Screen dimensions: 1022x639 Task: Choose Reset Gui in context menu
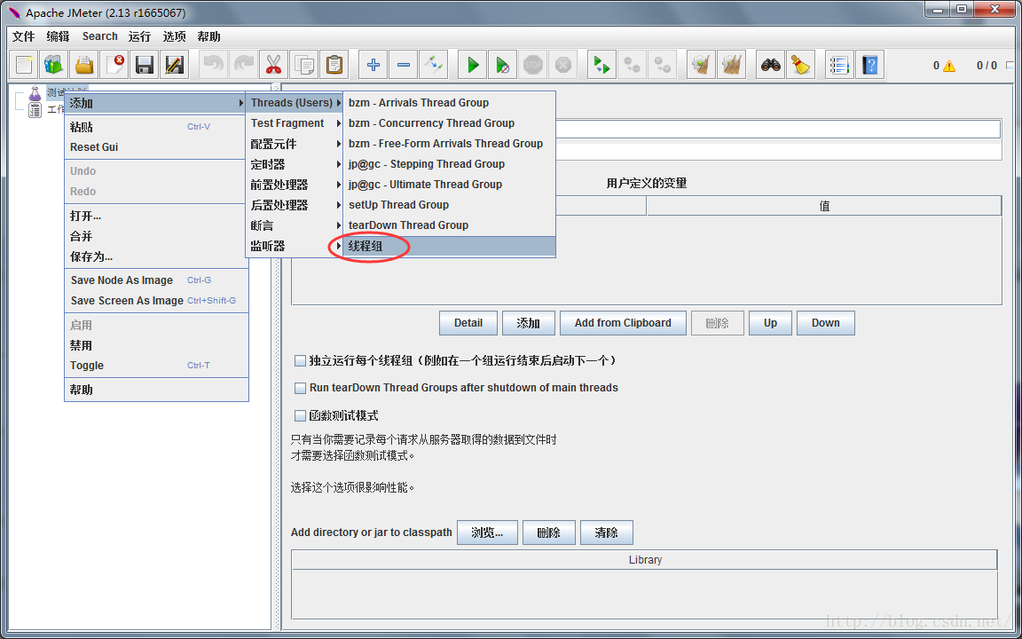[x=156, y=147]
